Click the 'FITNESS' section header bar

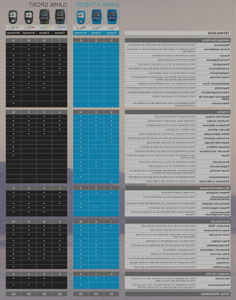click(178, 112)
